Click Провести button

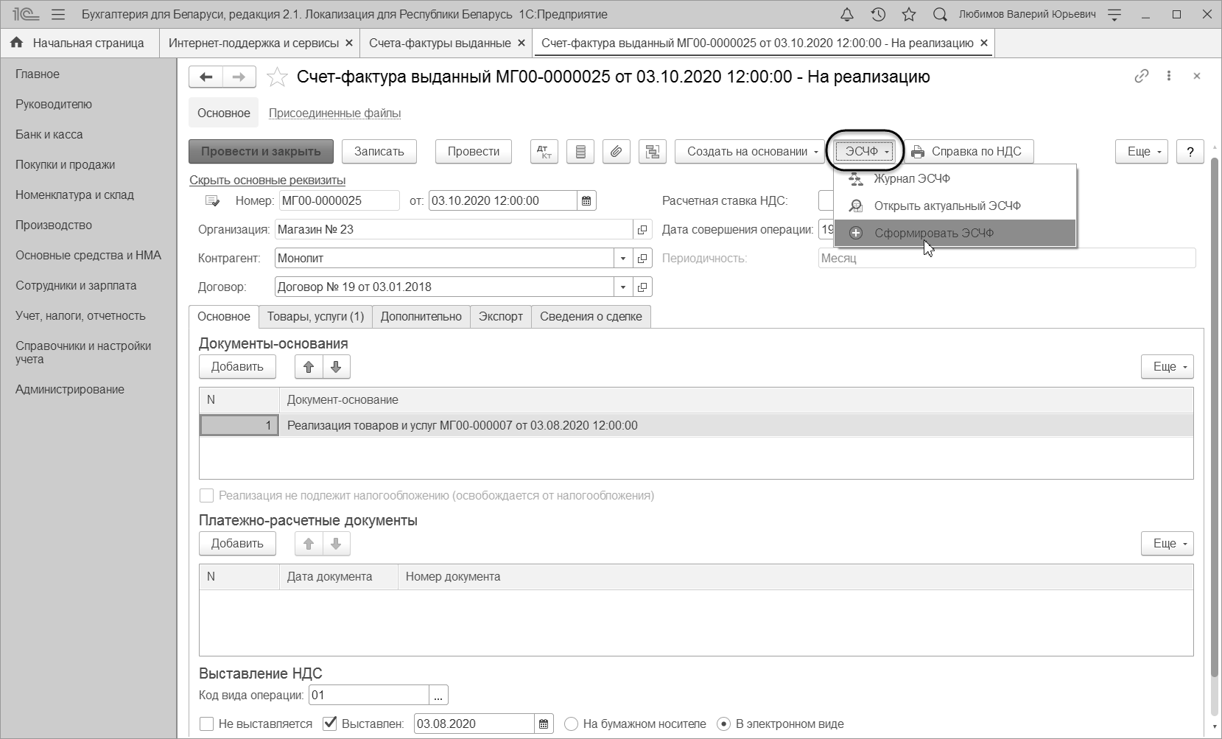(474, 151)
